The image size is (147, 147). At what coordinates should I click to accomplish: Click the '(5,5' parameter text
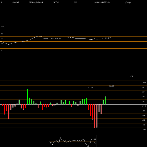76,2
